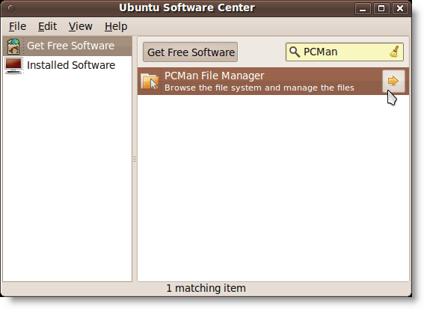The image size is (424, 309).
Task: Click the description 'Browse the file system and manage the files'
Action: 259,88
